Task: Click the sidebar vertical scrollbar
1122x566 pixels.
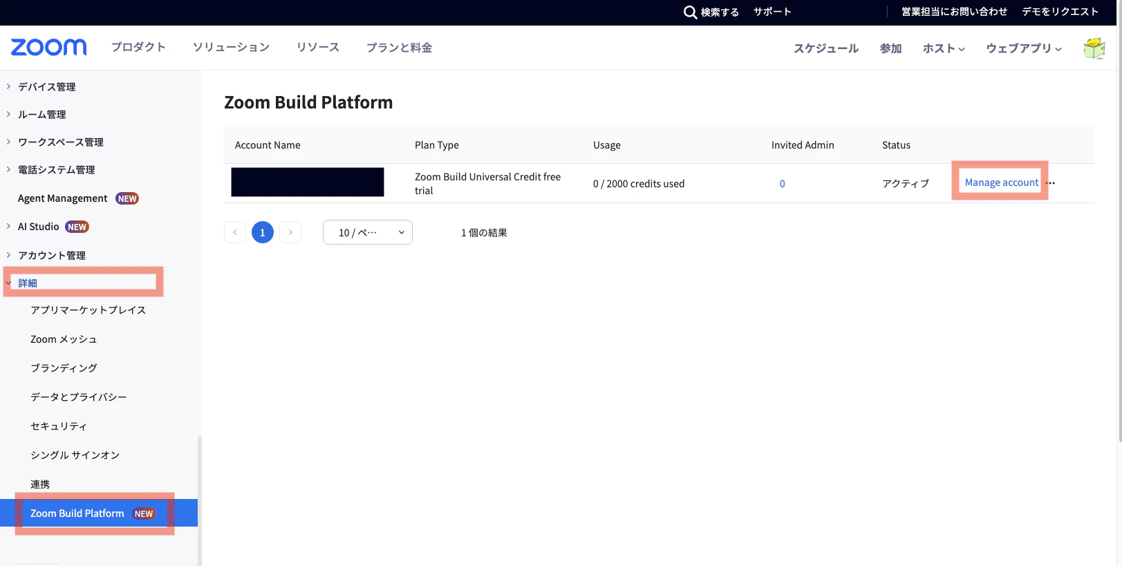Action: (200, 500)
